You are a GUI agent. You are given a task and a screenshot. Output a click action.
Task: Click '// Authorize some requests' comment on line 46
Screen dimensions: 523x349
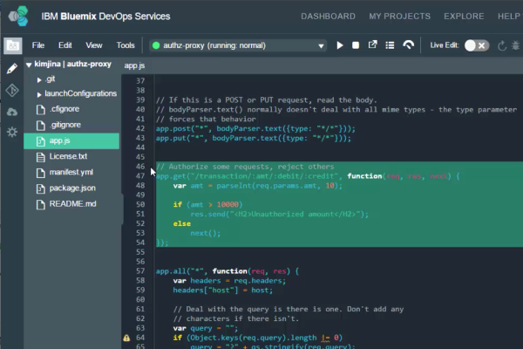(245, 167)
